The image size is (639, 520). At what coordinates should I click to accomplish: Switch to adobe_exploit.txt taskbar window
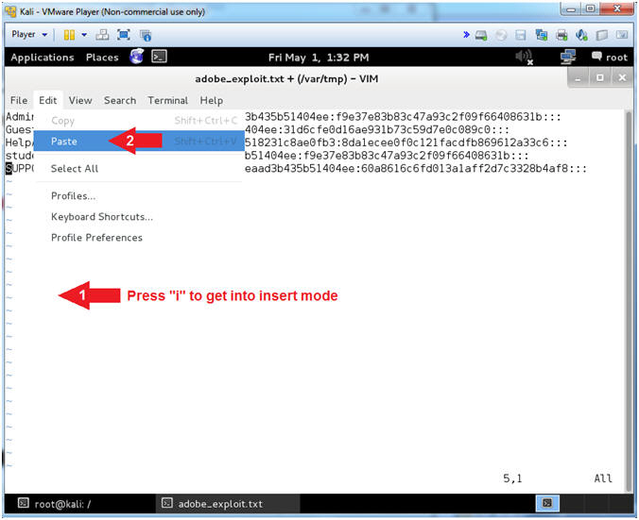click(x=228, y=504)
